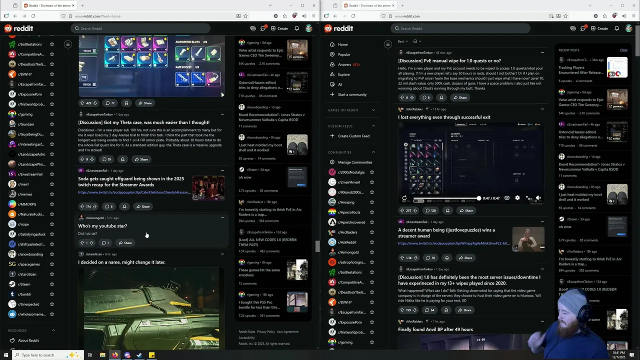
Task: Favorite r/battlestations in left window
Action: click(x=52, y=44)
